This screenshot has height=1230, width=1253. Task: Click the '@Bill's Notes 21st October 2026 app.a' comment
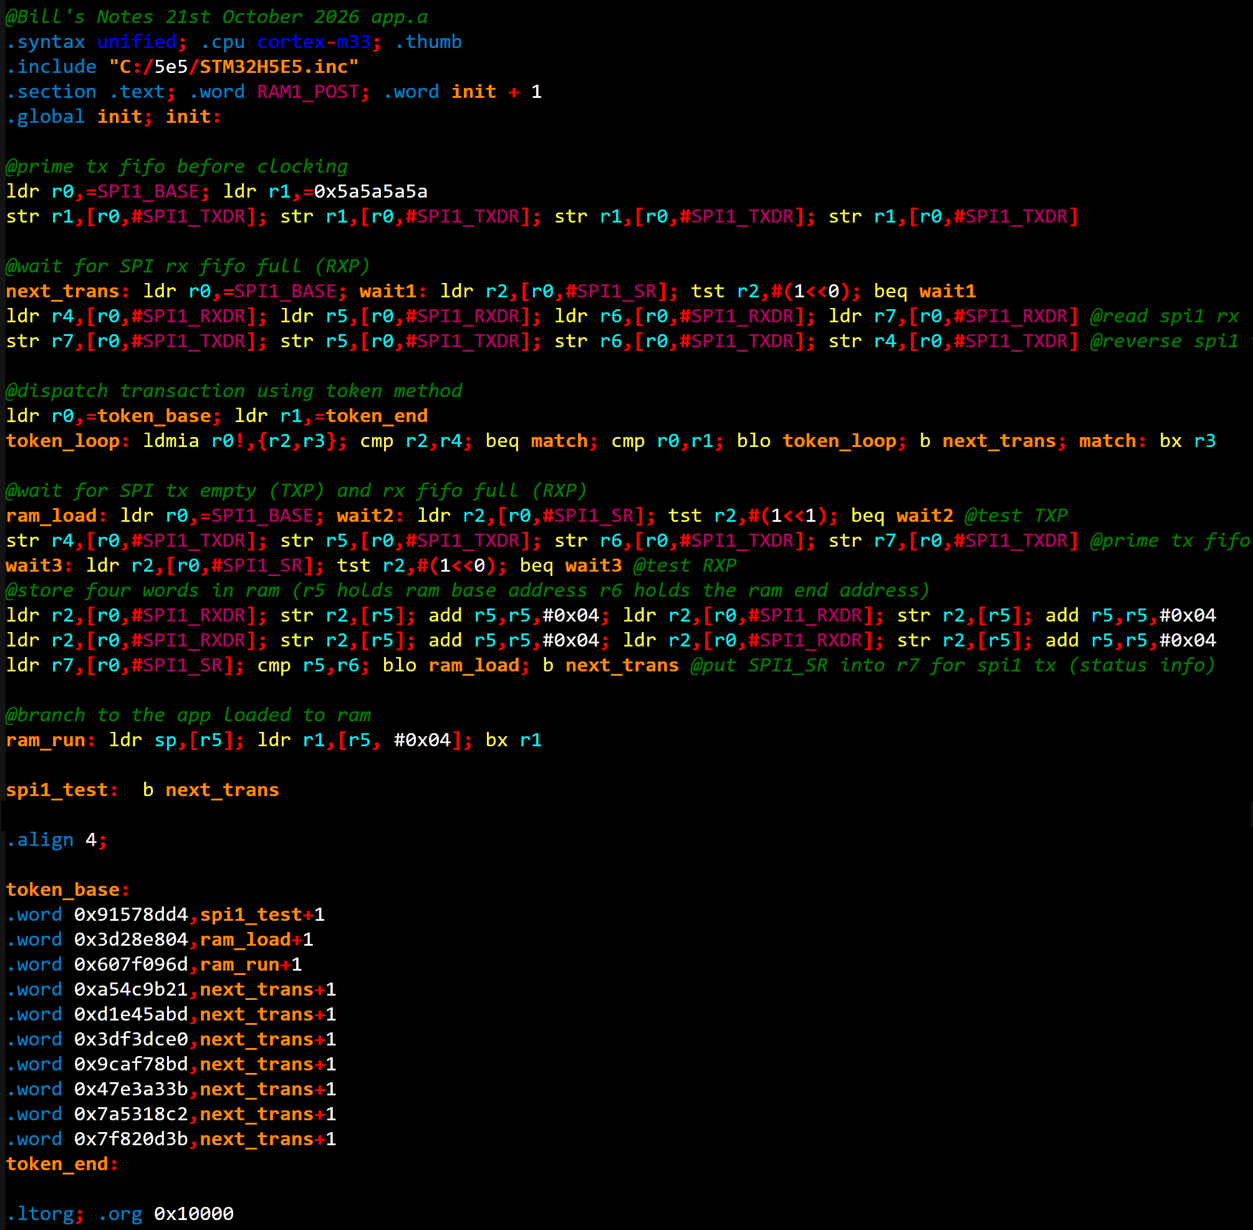tap(216, 17)
